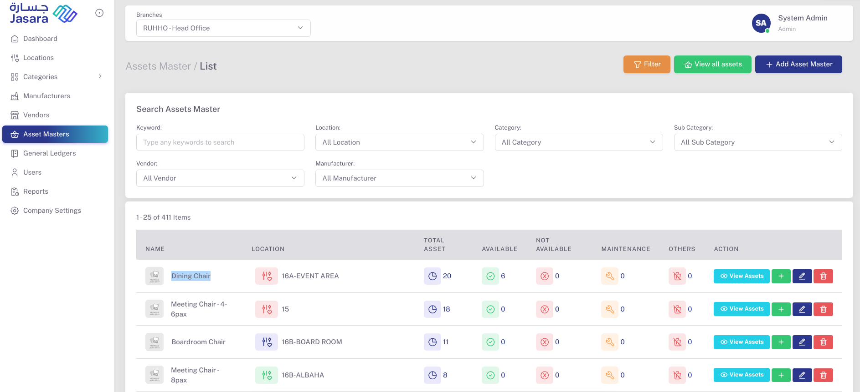The height and width of the screenshot is (392, 860).
Task: Click the Total Asset clock icon for Boardroom Chair
Action: (432, 342)
